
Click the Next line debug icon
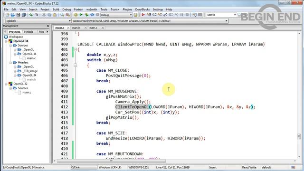154,15
